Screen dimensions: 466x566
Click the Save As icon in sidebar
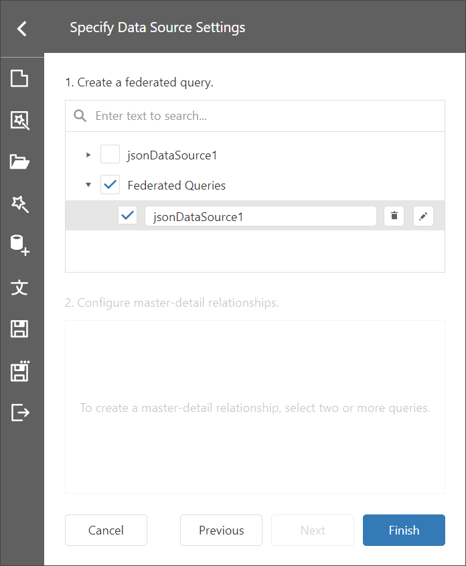[20, 371]
